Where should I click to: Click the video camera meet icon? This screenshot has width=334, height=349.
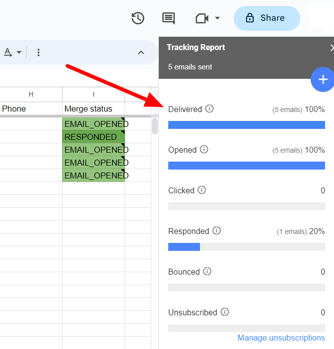point(201,18)
